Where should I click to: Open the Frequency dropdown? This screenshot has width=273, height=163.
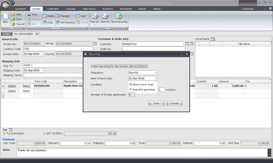[x=156, y=73]
